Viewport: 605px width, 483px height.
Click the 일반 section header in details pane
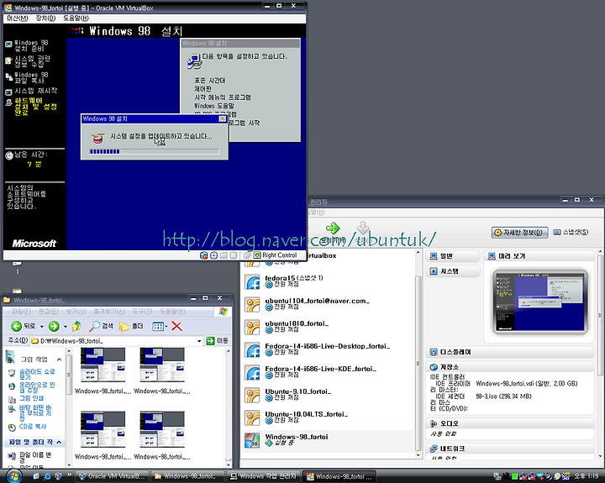(453, 256)
